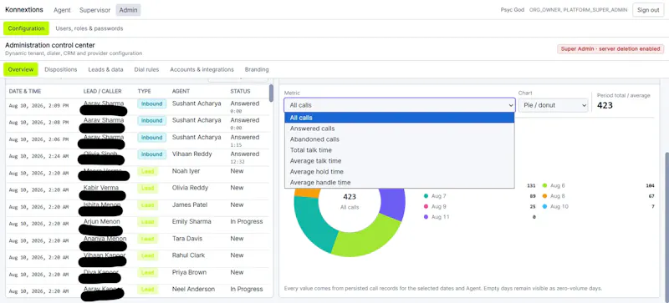This screenshot has height=303, width=669.
Task: Select the Configuration tab
Action: click(26, 28)
